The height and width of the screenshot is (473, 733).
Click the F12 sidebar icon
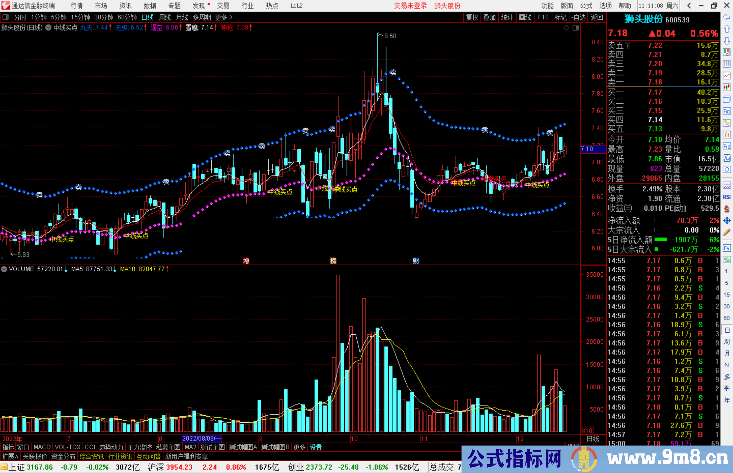pos(727,146)
